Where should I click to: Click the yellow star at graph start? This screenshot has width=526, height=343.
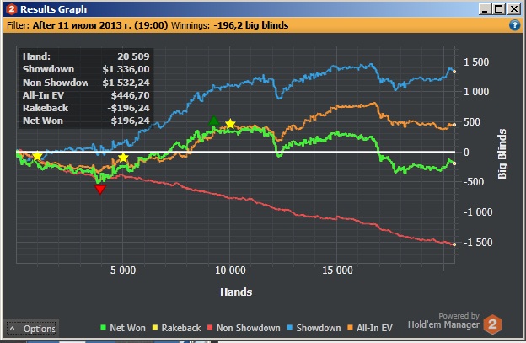[37, 156]
